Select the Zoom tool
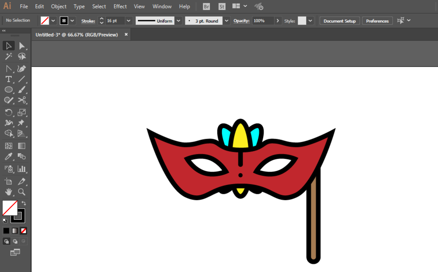438x272 pixels. tap(21, 192)
